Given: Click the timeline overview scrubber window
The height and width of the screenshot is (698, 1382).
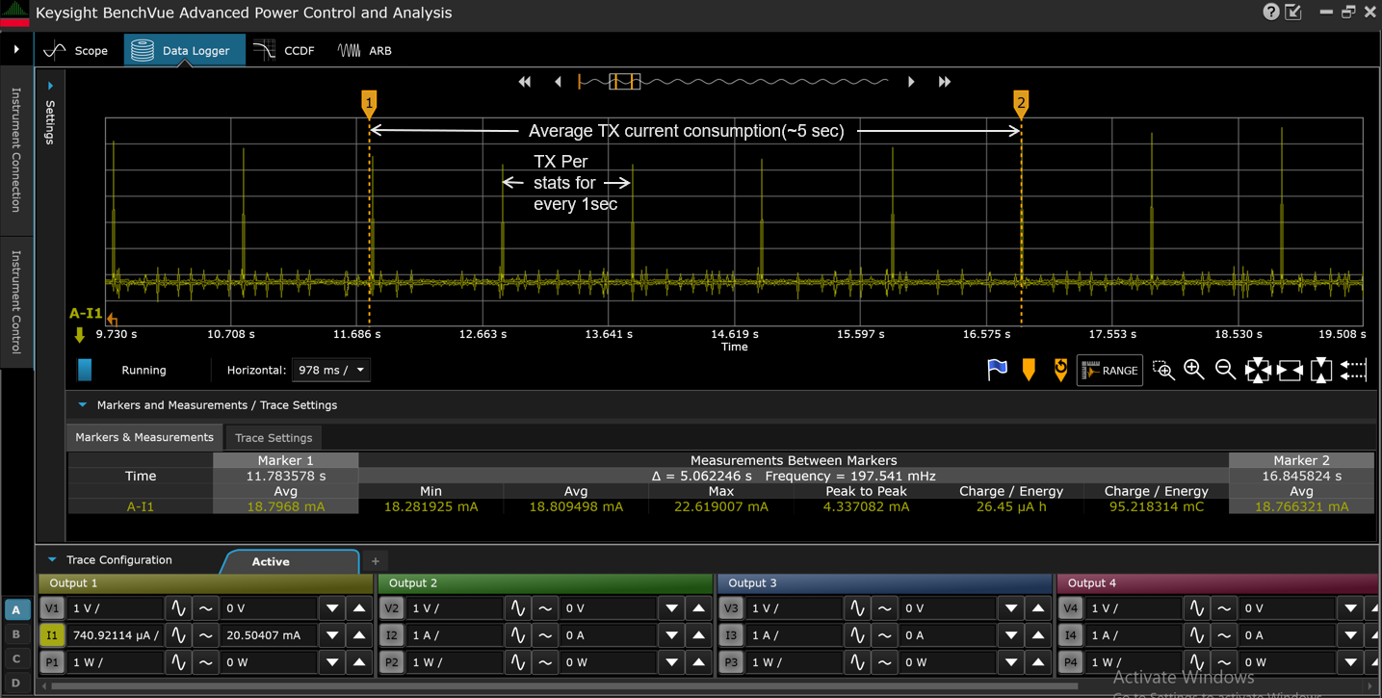Looking at the screenshot, I should [x=623, y=81].
